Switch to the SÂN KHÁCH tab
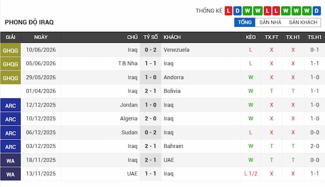The width and height of the screenshot is (325, 187). point(303,22)
